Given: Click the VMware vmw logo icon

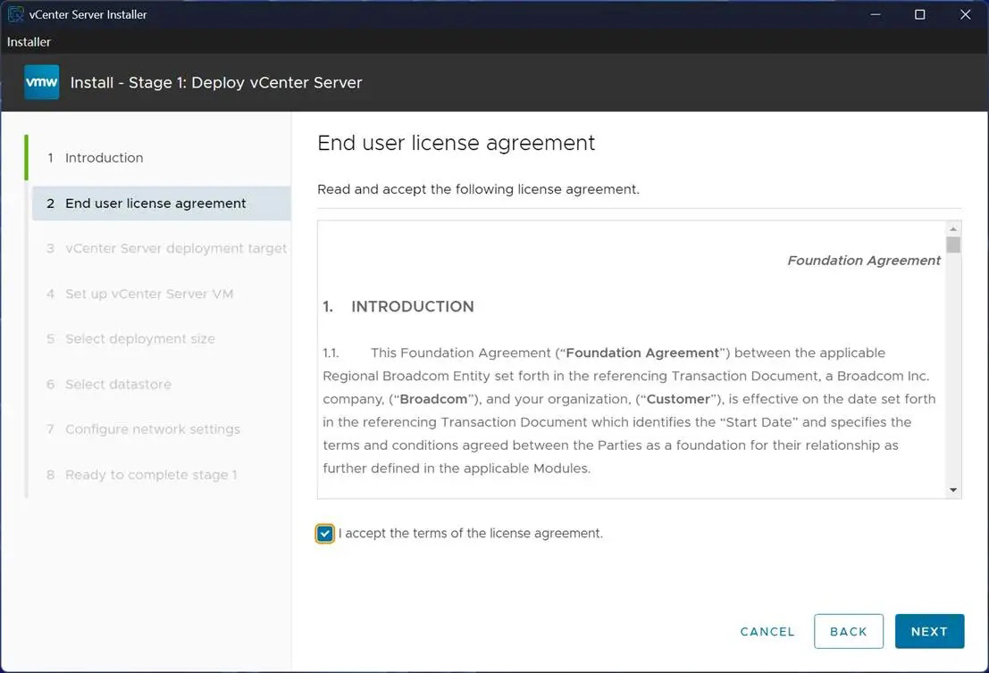Looking at the screenshot, I should [41, 81].
